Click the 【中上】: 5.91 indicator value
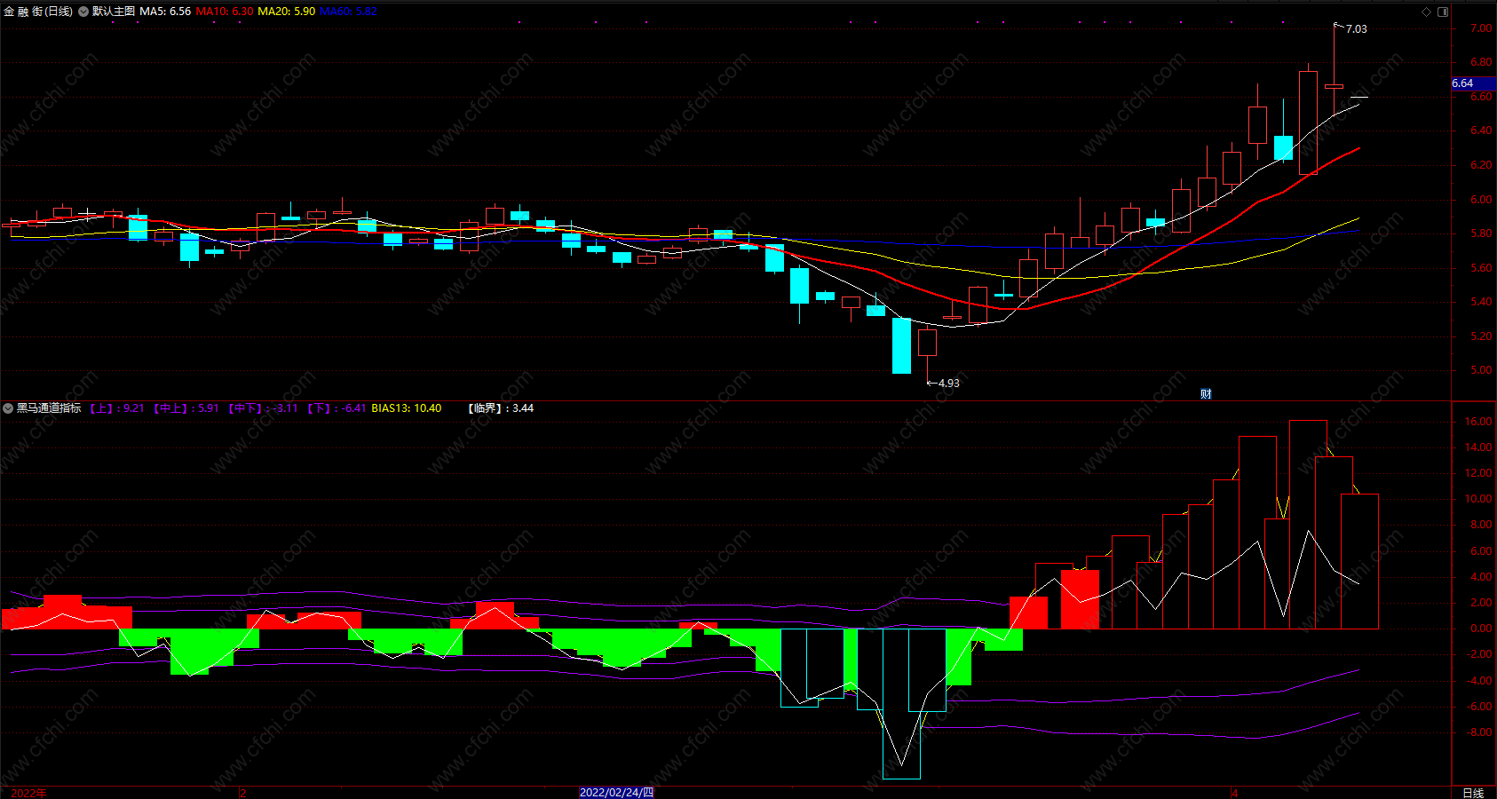 click(x=186, y=408)
